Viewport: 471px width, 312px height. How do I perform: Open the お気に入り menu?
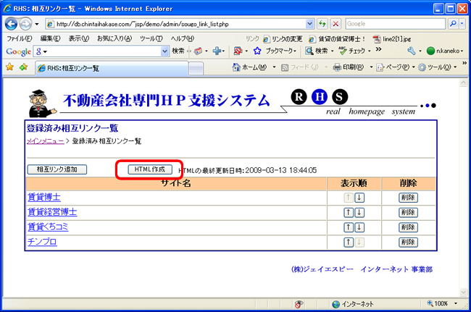click(112, 38)
